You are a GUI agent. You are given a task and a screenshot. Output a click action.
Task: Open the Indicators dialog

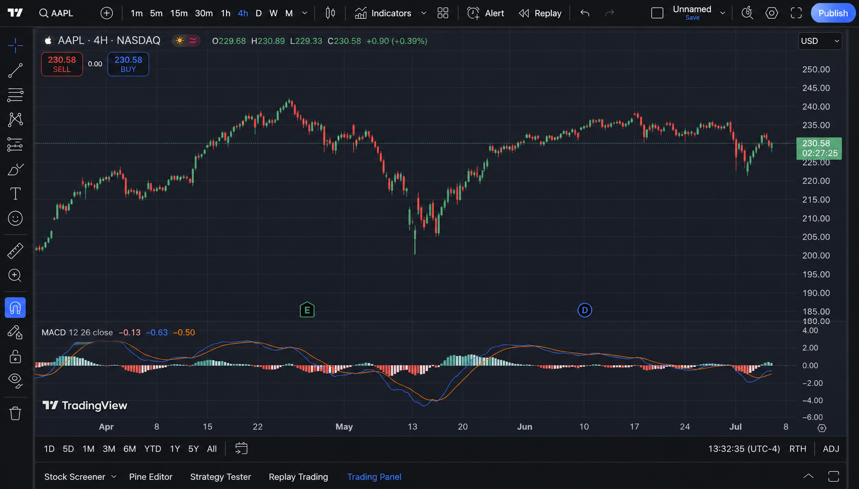point(383,13)
